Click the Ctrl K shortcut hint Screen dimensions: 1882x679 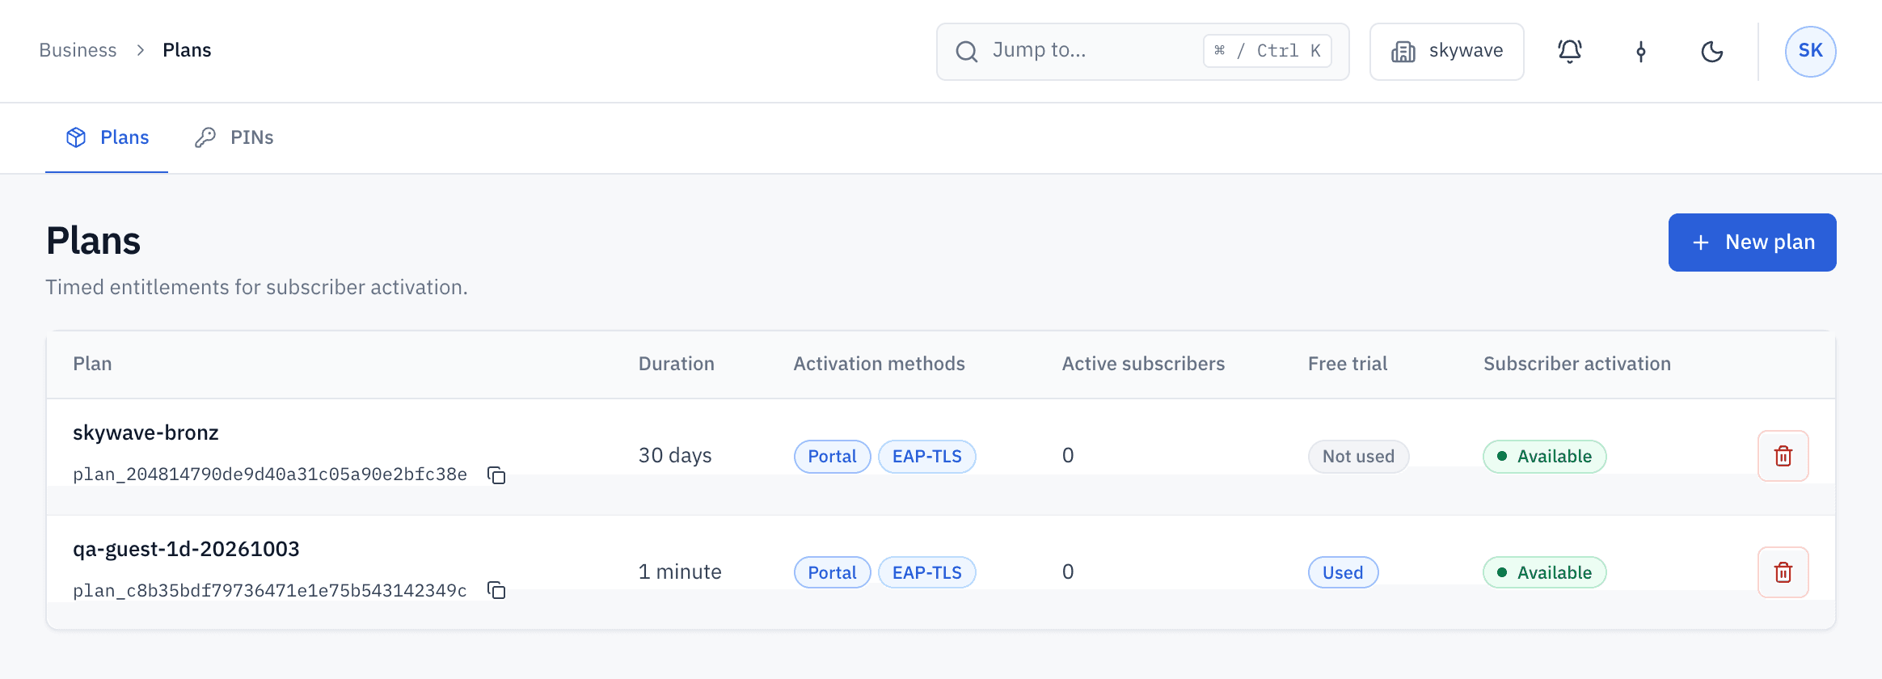[x=1267, y=51]
